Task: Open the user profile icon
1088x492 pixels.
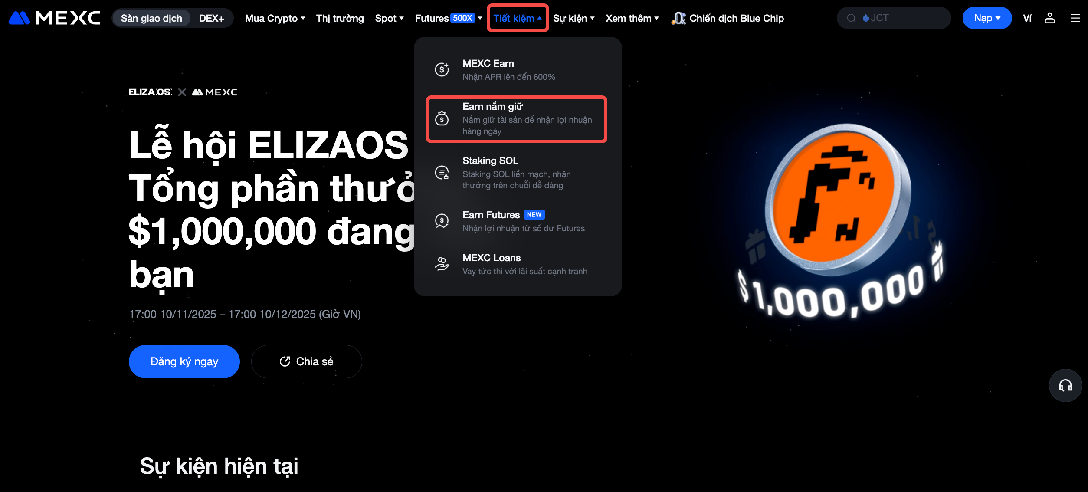Action: [x=1049, y=18]
